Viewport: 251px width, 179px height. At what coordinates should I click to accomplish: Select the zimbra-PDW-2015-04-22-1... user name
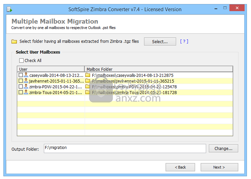tap(56, 87)
